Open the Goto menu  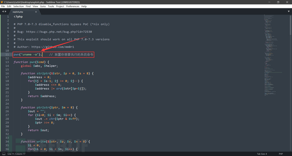click(43, 6)
